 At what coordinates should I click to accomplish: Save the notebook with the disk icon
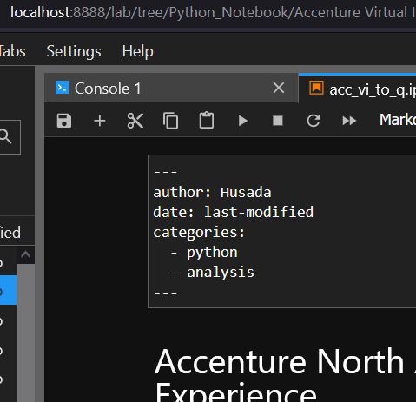coord(64,121)
